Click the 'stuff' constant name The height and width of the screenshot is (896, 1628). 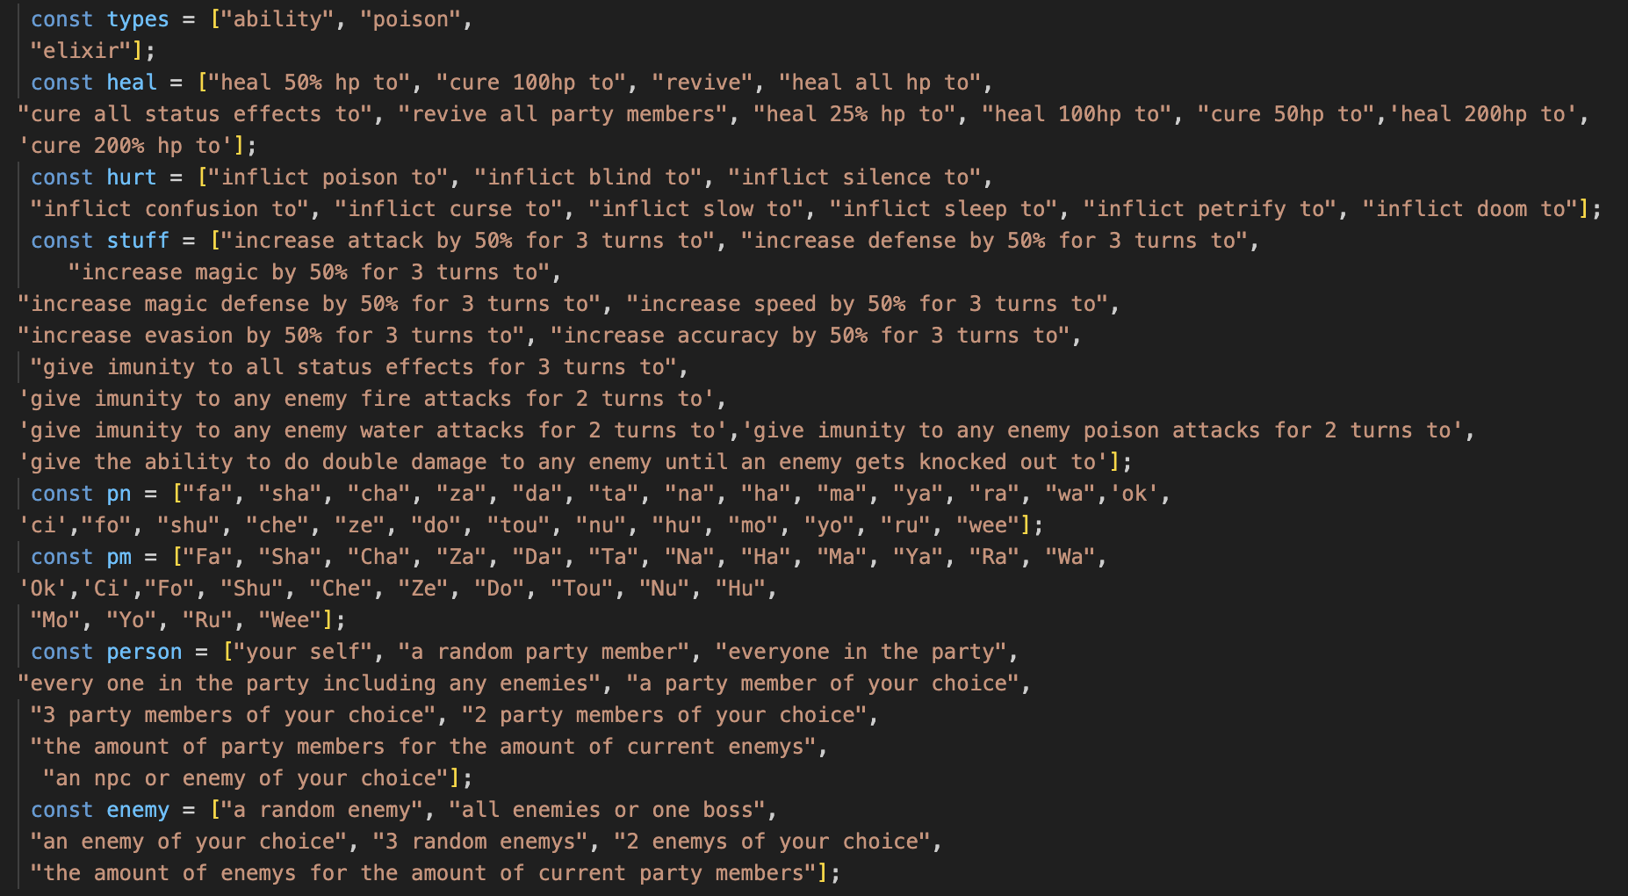(138, 241)
